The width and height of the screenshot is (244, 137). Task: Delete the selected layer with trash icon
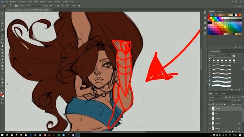(x=239, y=132)
